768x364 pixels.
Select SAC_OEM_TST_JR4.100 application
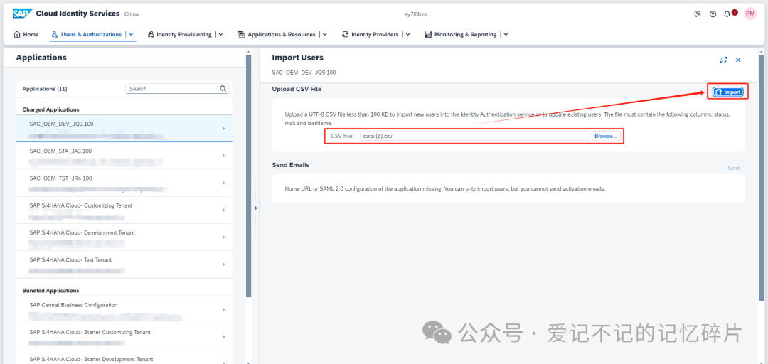[x=124, y=183]
